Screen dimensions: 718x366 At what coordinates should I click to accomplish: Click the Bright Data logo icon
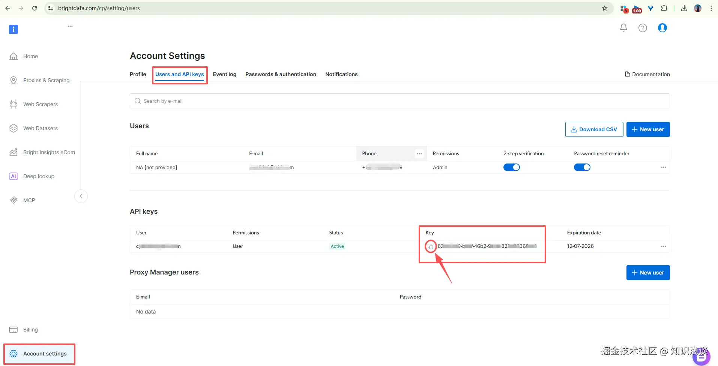click(x=14, y=29)
